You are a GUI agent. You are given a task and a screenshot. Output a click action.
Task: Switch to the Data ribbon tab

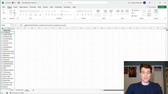tap(39, 7)
